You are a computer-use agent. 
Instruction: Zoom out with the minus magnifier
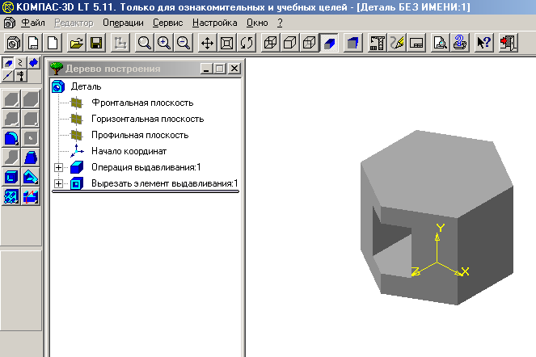184,43
